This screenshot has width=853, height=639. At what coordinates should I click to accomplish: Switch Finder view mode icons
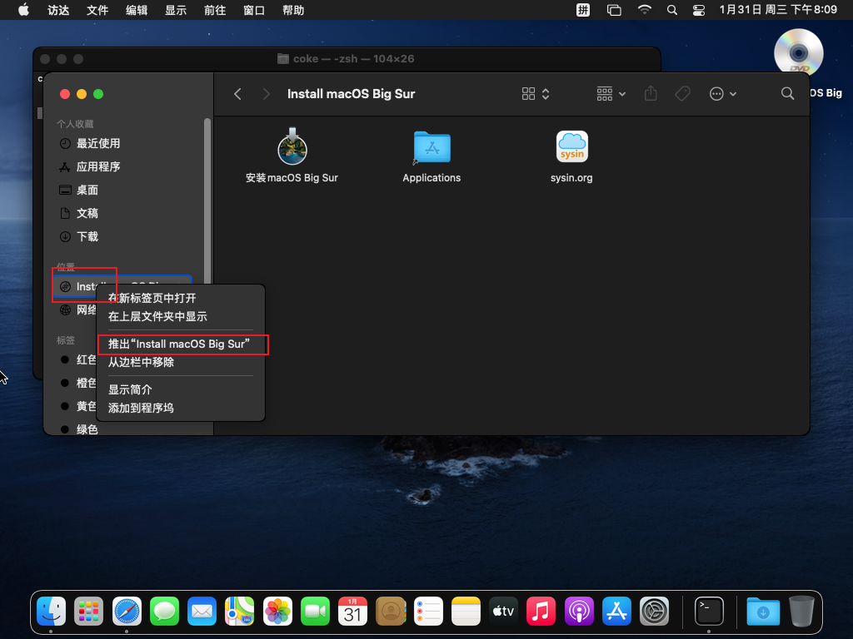[536, 94]
